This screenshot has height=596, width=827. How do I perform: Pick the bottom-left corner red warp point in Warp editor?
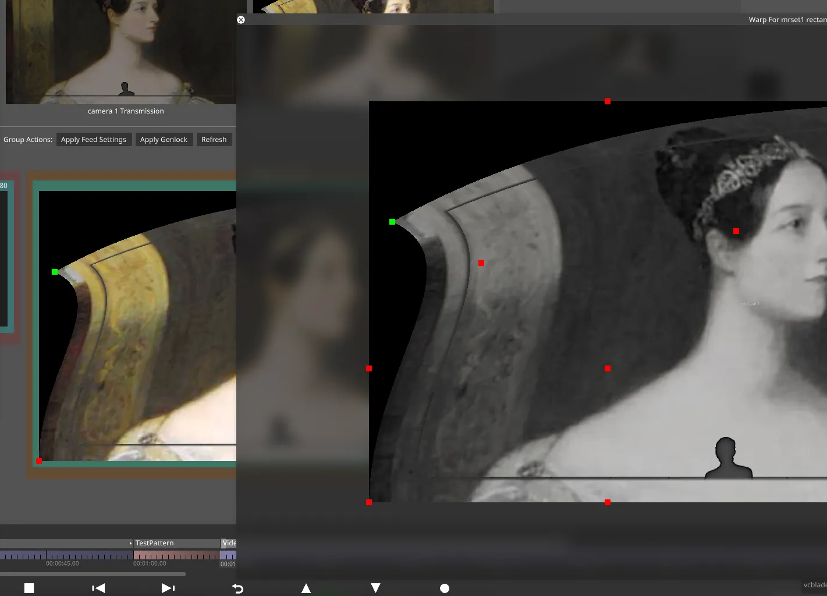pyautogui.click(x=369, y=502)
